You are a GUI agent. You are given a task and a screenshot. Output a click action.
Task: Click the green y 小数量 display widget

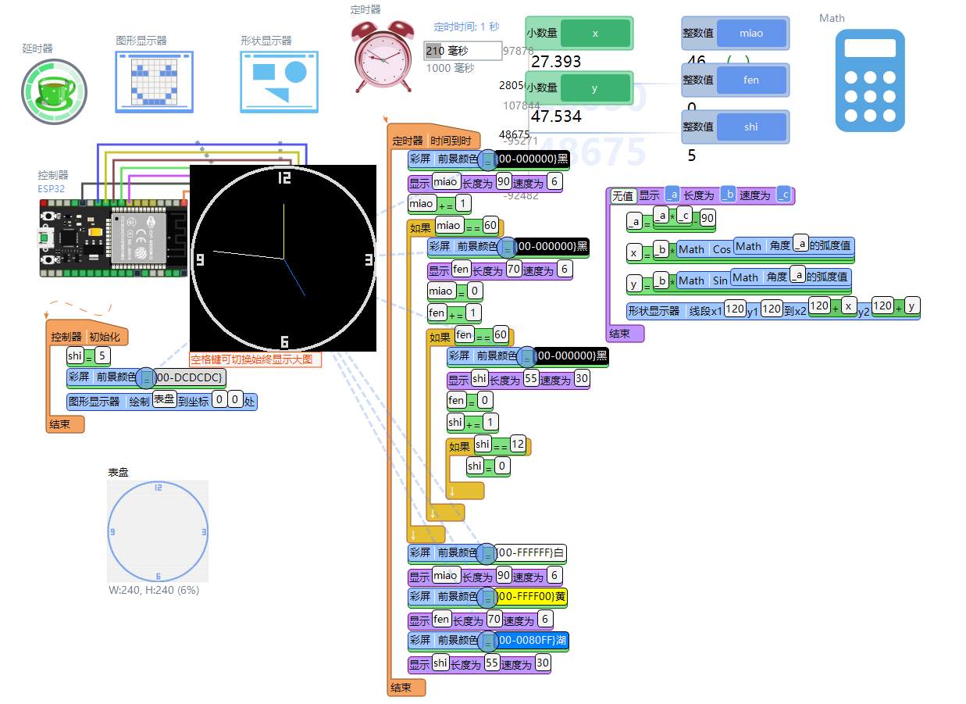(595, 88)
